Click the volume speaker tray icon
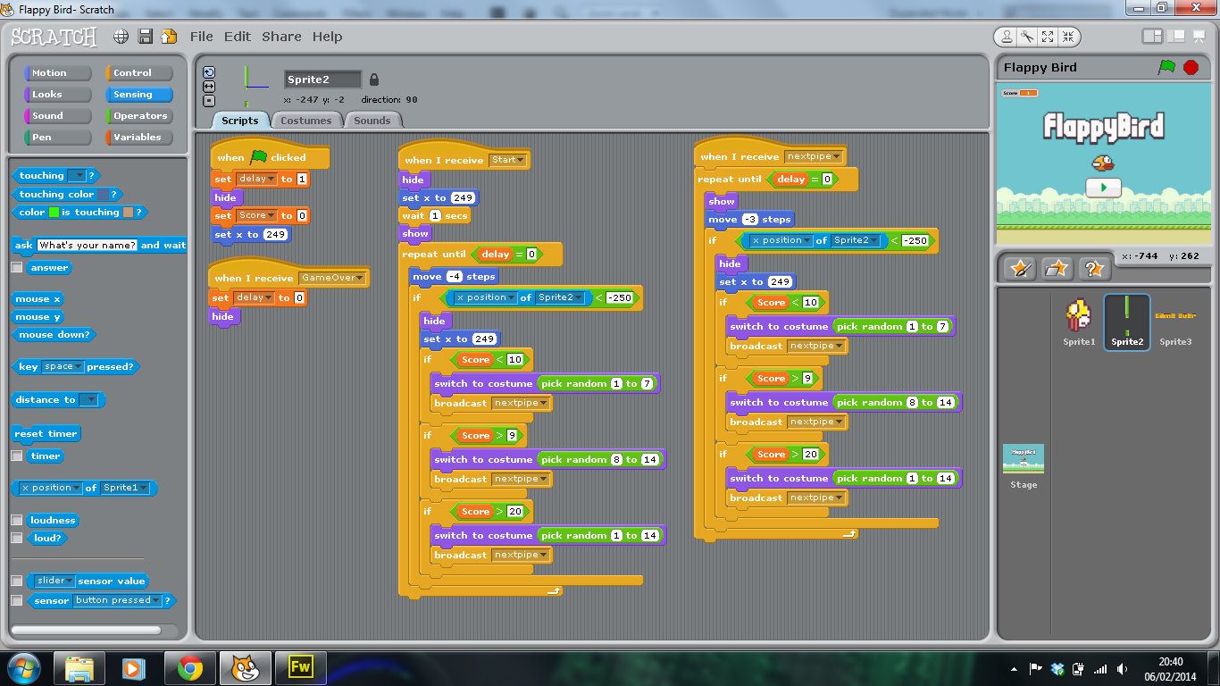 pyautogui.click(x=1122, y=668)
